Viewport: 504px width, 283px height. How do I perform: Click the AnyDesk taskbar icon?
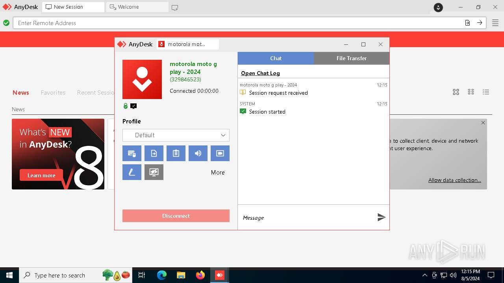tap(219, 275)
